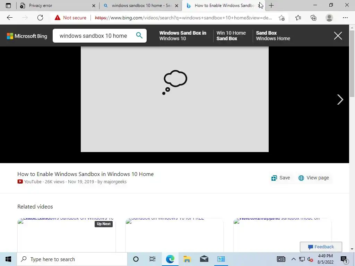Click the Save video button
This screenshot has height=266, width=355.
point(280,178)
